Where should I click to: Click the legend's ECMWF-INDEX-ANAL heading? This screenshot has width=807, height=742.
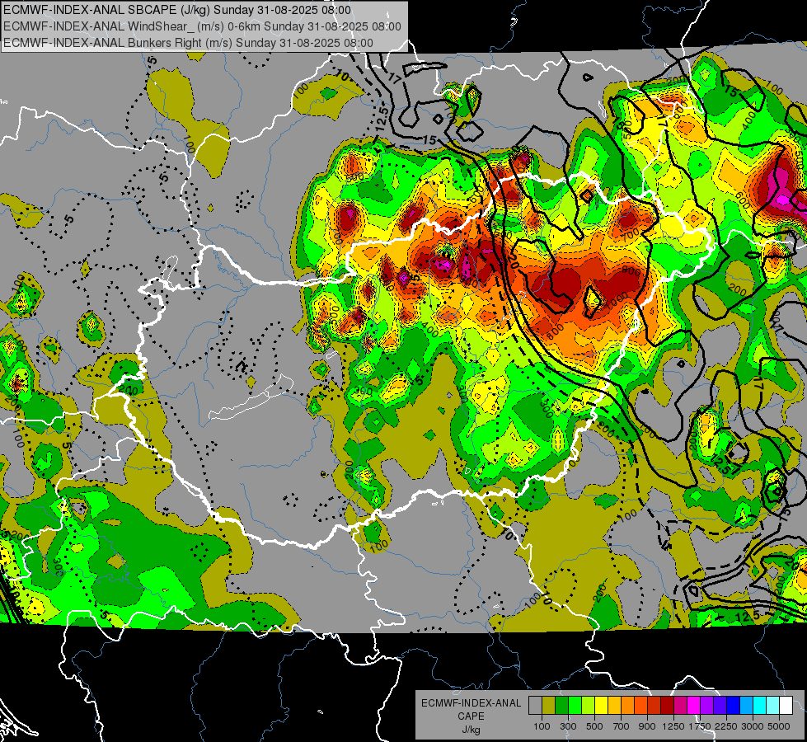[471, 703]
